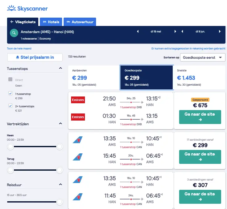Click Stel prijsalarm in button

[35, 58]
